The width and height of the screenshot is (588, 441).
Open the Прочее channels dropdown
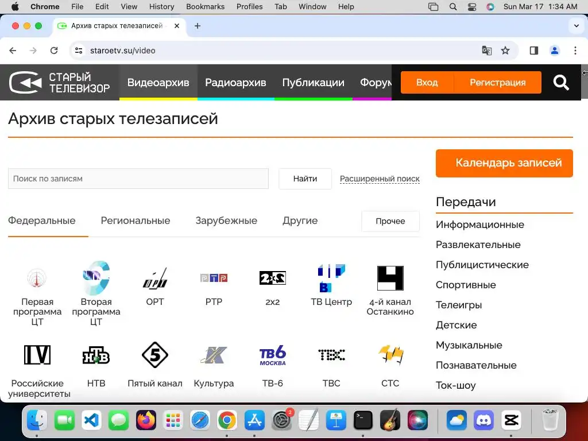coord(390,221)
